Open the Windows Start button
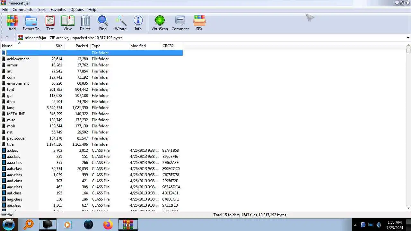 point(9,225)
